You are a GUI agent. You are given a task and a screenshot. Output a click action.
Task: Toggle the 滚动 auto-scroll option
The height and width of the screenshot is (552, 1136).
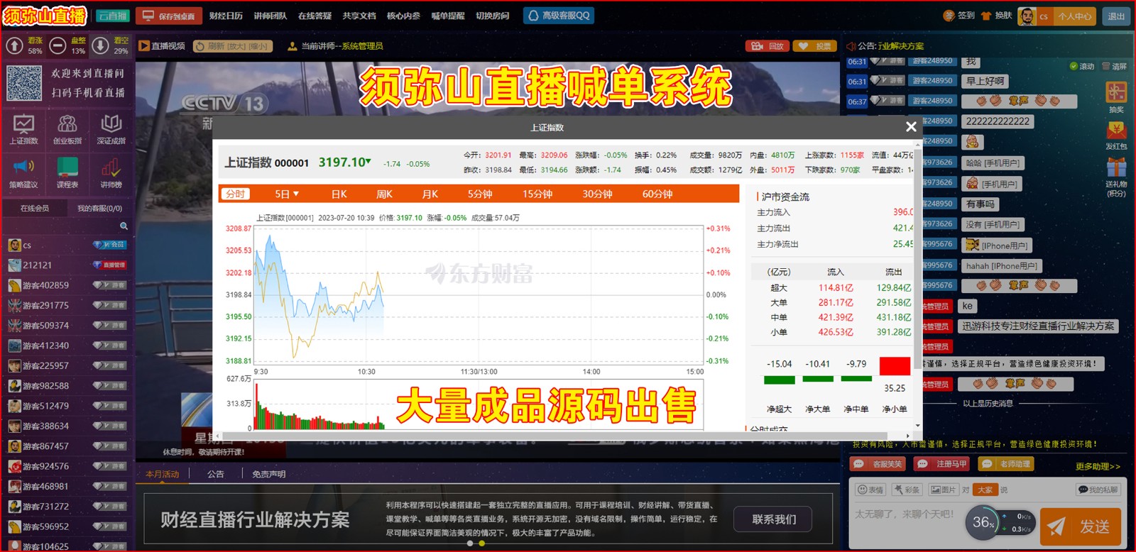(x=1082, y=67)
